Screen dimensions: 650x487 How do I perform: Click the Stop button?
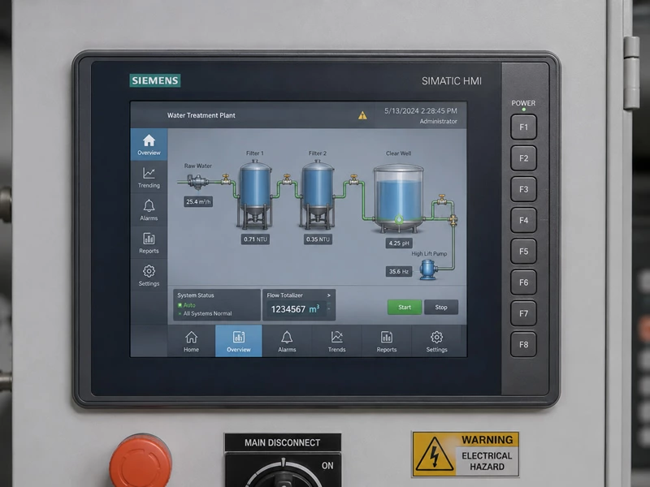441,308
